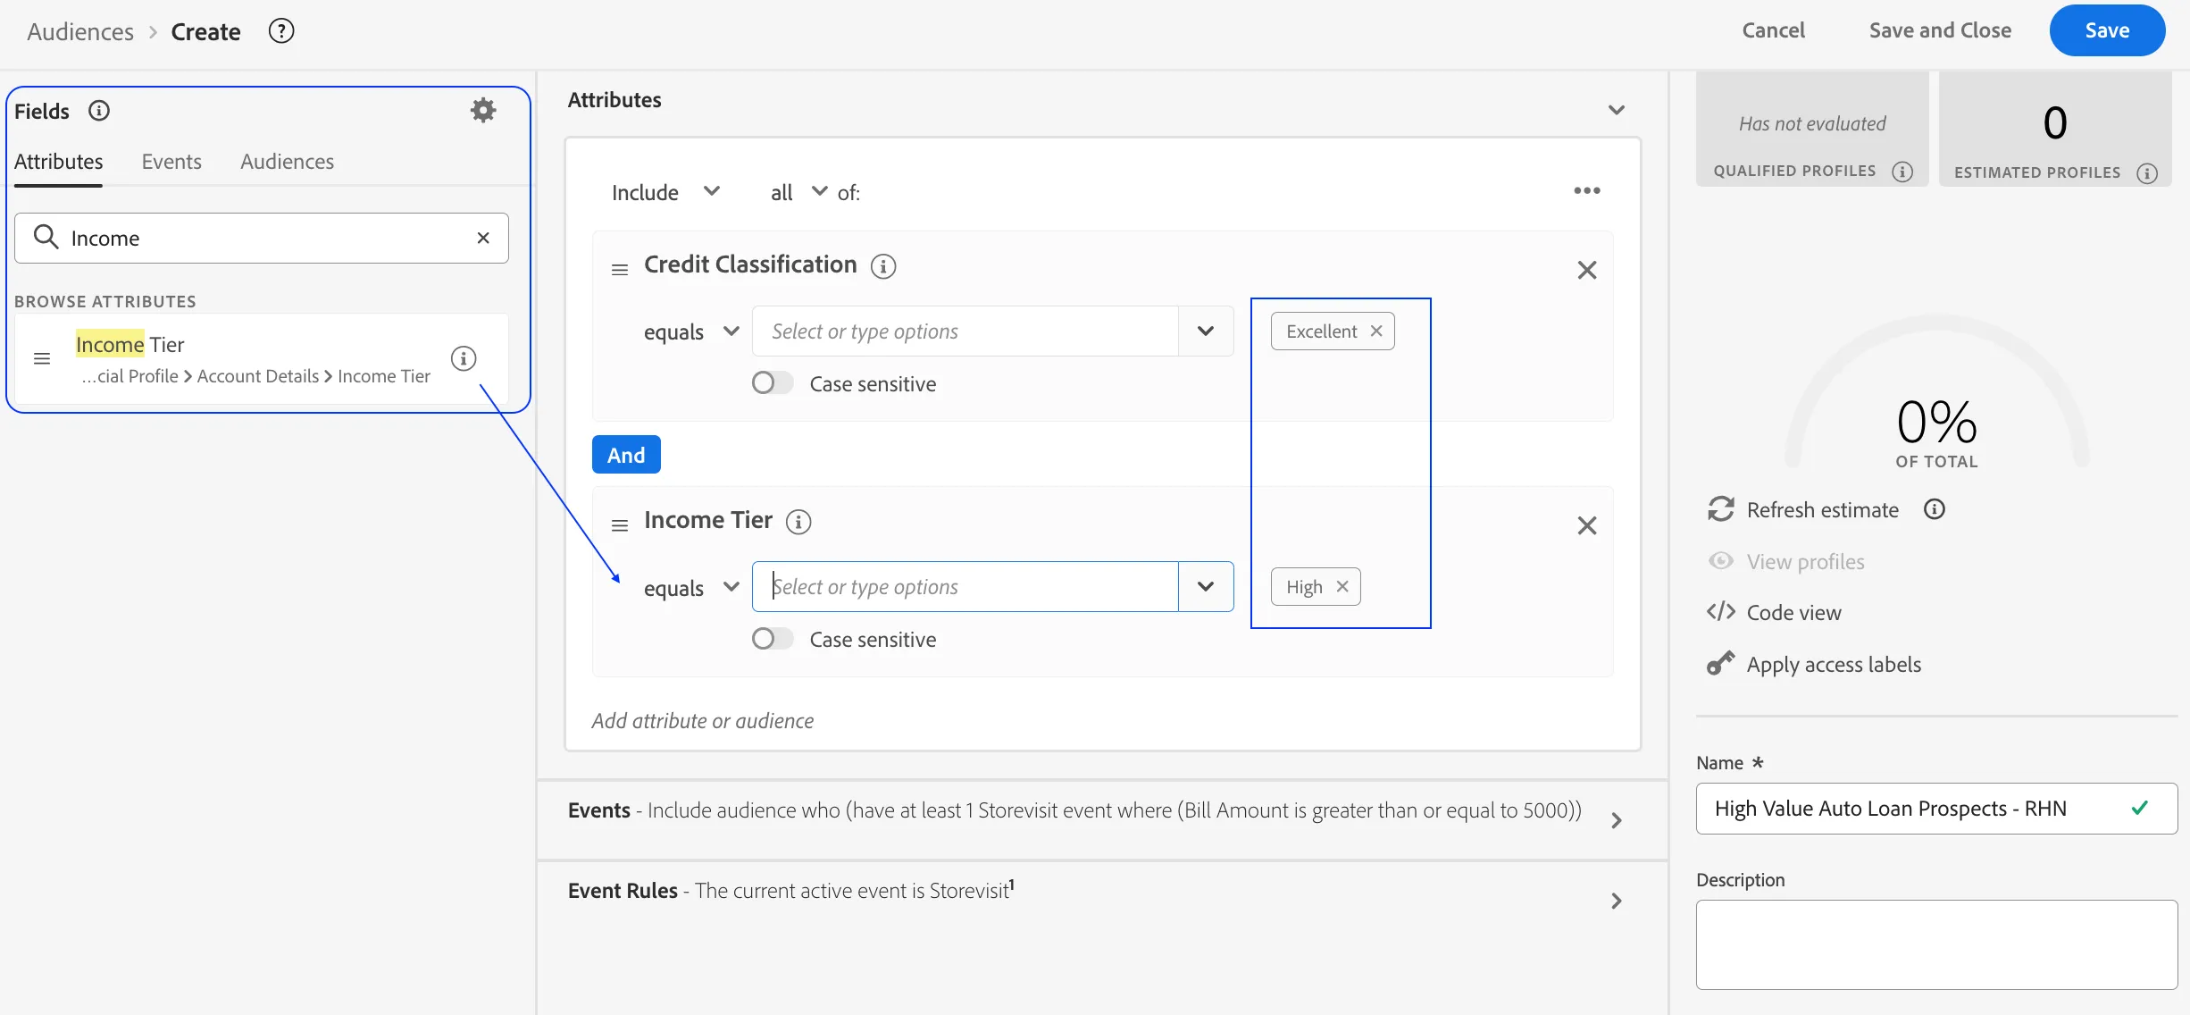Remove the High value tag
This screenshot has width=2190, height=1015.
coord(1342,586)
